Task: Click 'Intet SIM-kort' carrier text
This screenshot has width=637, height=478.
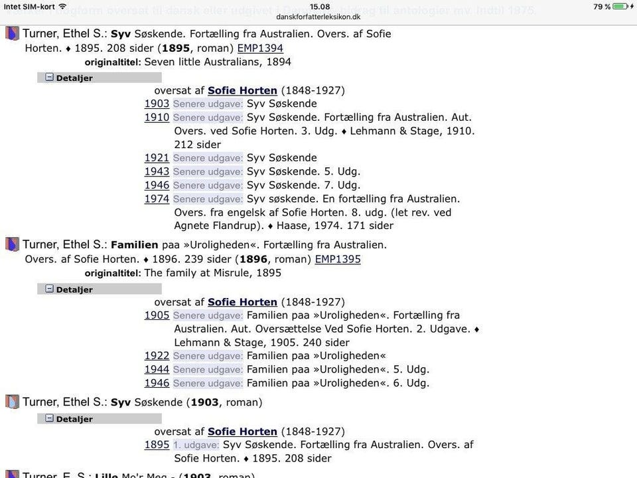Action: pyautogui.click(x=29, y=7)
